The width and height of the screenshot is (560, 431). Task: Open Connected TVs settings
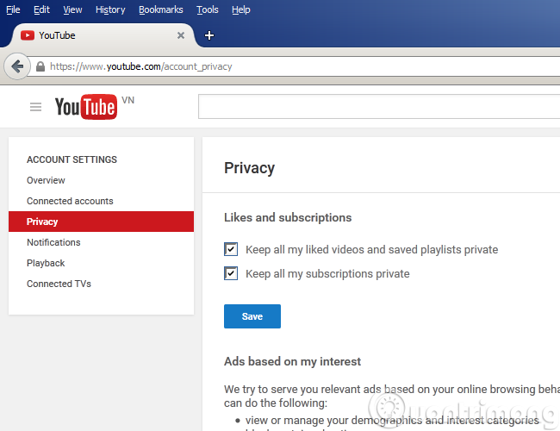tap(59, 284)
